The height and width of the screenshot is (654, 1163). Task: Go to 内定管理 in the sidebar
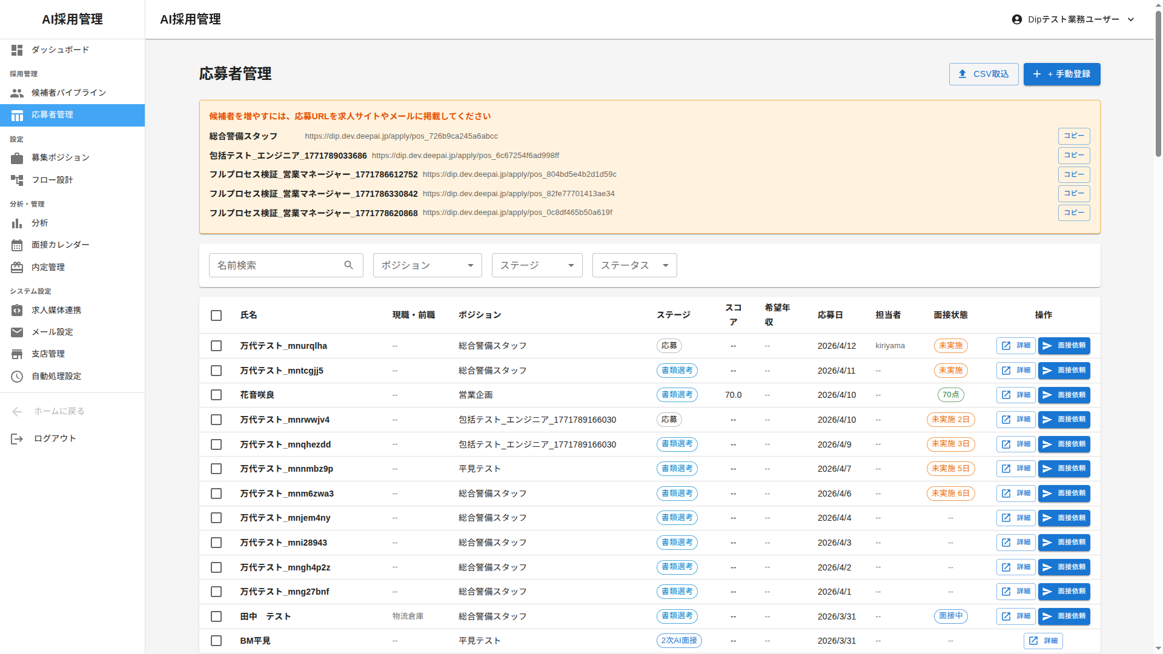72,267
